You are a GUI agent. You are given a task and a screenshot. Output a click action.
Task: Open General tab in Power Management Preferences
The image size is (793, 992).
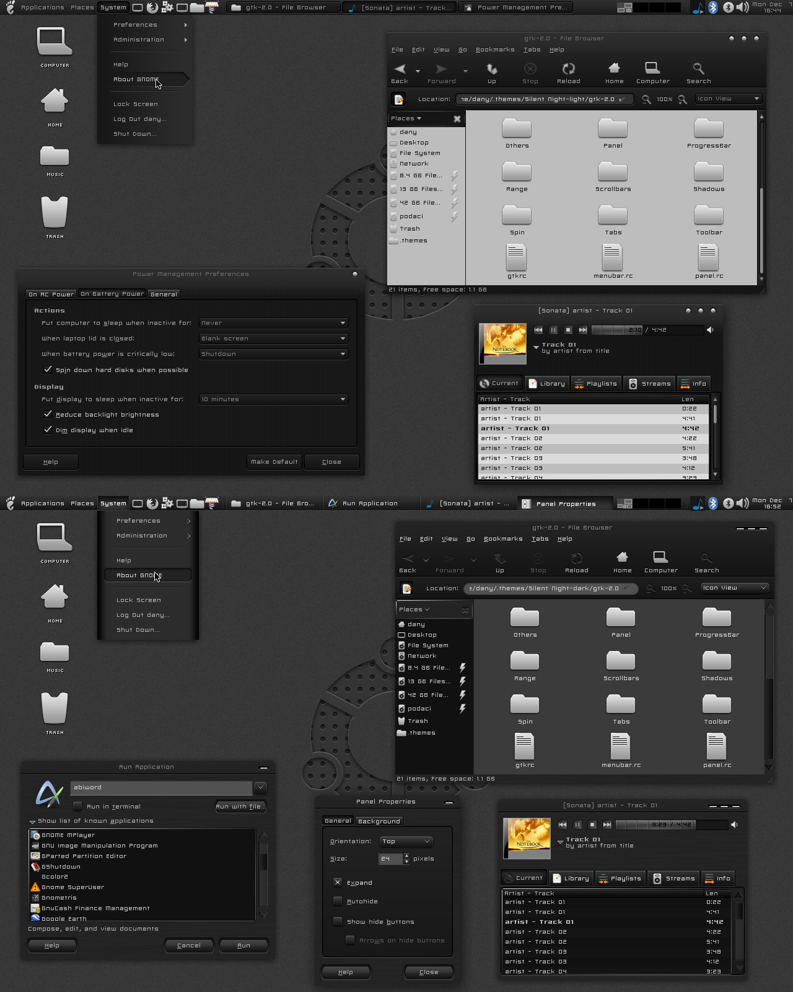[x=164, y=294]
